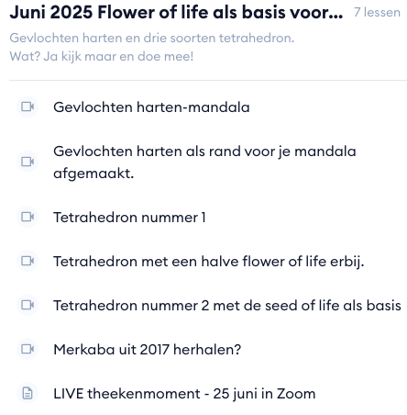The image size is (407, 415).
Task: Click description text Gevlochten harten en drie soorten
Action: tap(152, 38)
